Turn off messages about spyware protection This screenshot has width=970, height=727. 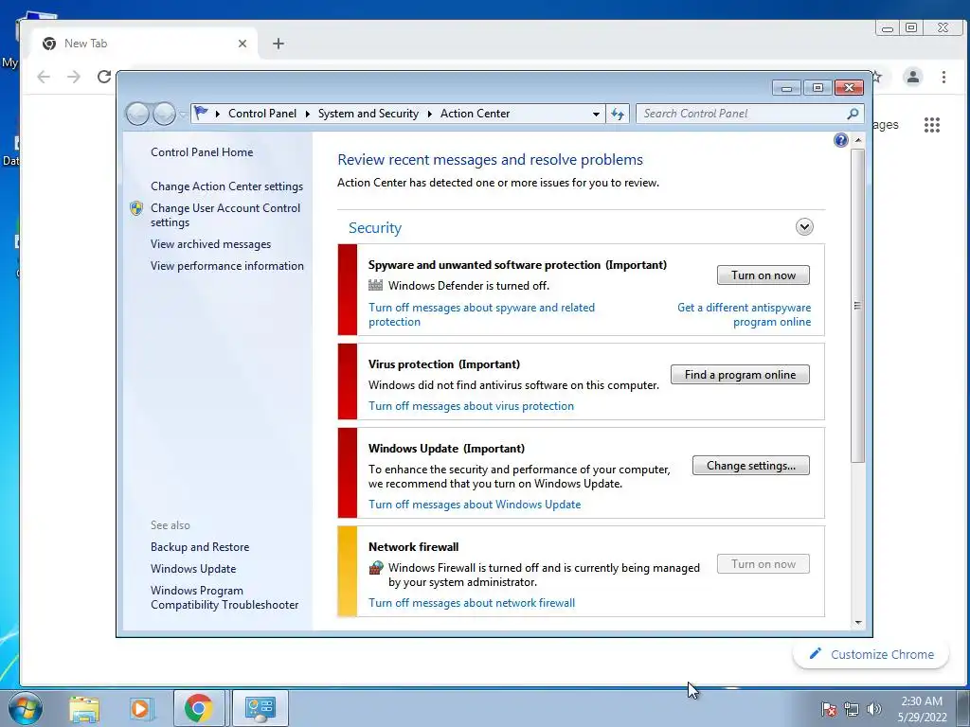point(481,314)
